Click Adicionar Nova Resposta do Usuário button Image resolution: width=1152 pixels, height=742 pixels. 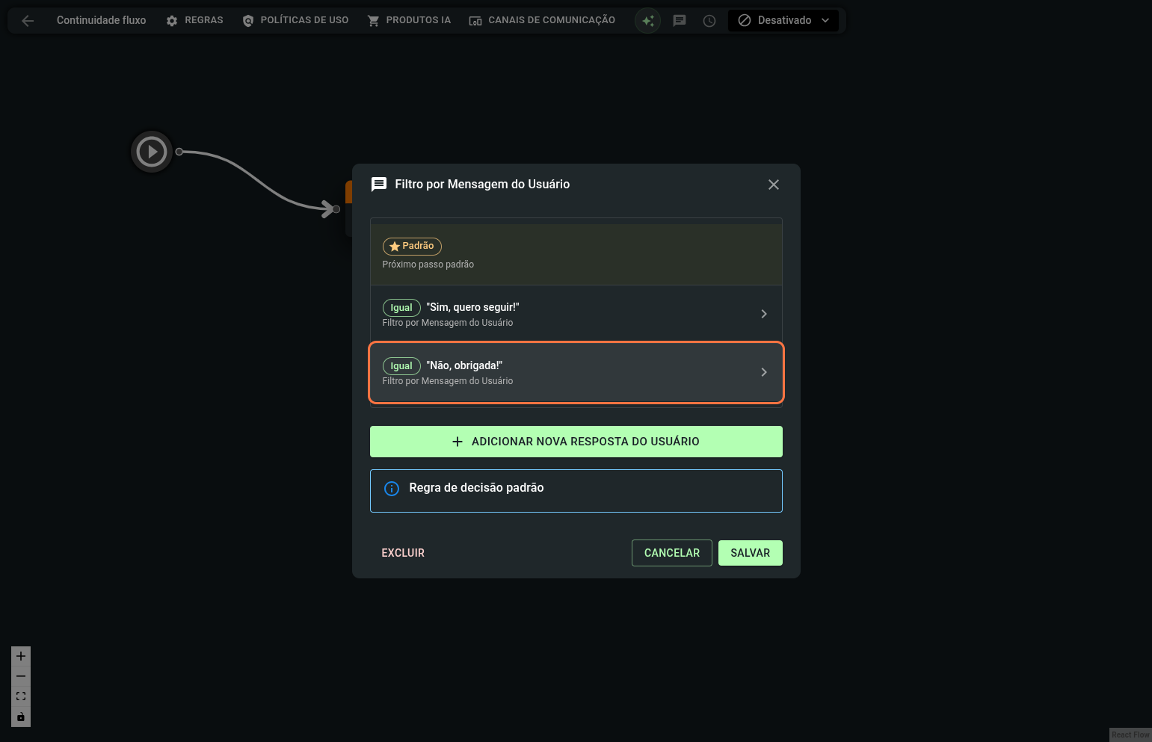pyautogui.click(x=576, y=442)
